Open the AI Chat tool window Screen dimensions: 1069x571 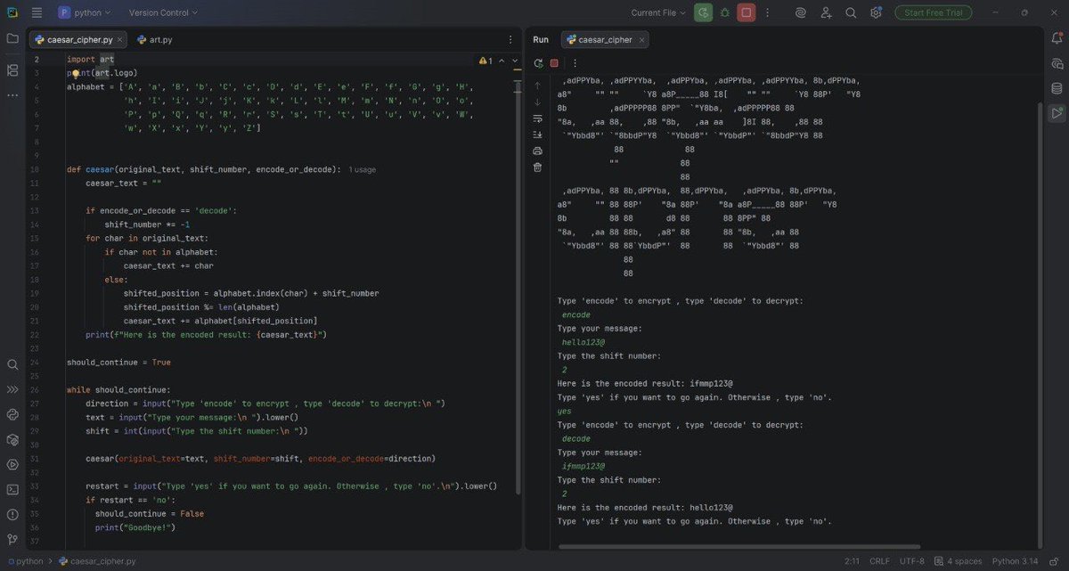point(1057,63)
